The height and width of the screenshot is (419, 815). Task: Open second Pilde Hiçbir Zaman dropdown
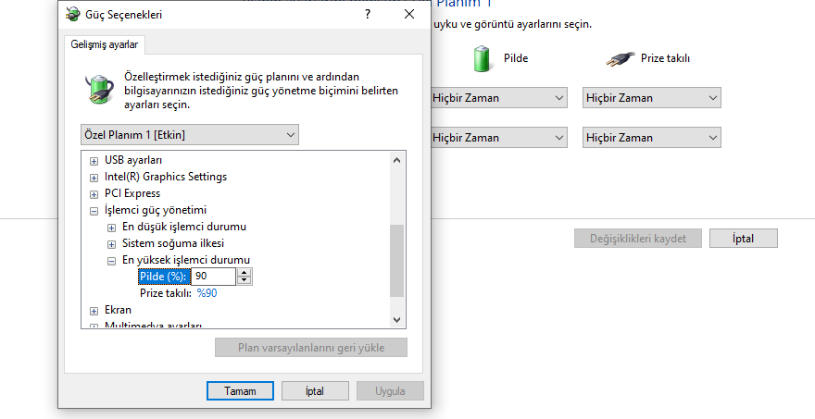pyautogui.click(x=498, y=138)
